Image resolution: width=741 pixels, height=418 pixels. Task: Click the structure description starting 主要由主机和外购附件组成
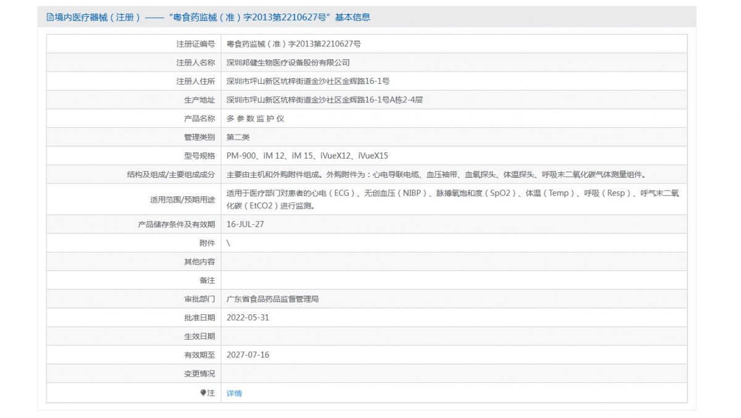tap(436, 175)
